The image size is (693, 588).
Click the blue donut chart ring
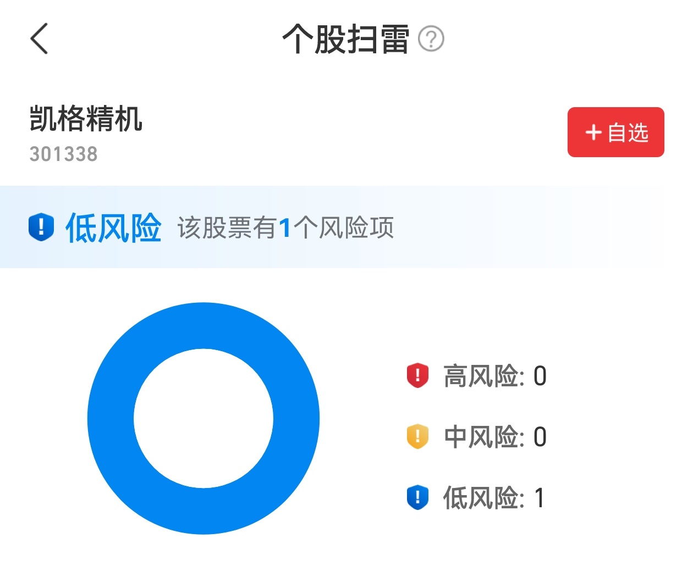click(x=111, y=418)
